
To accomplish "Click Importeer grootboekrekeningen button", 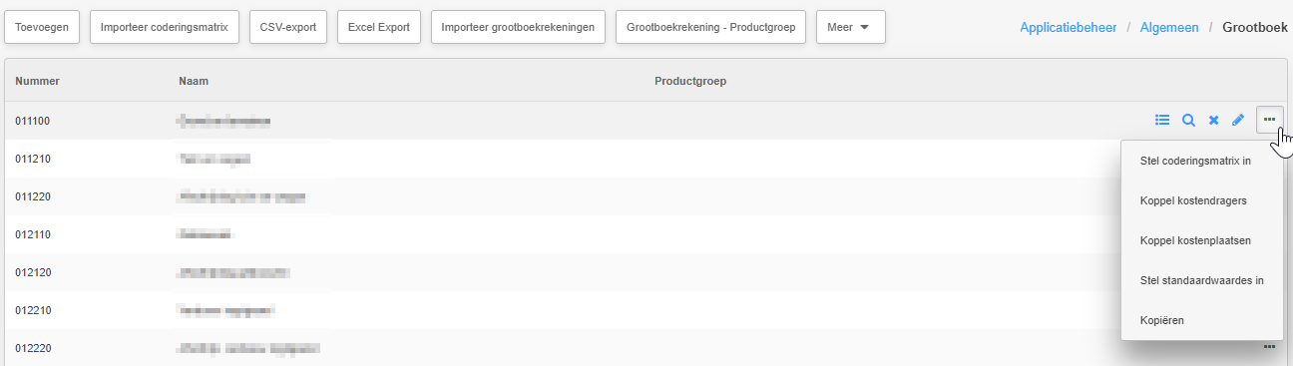I will click(519, 28).
